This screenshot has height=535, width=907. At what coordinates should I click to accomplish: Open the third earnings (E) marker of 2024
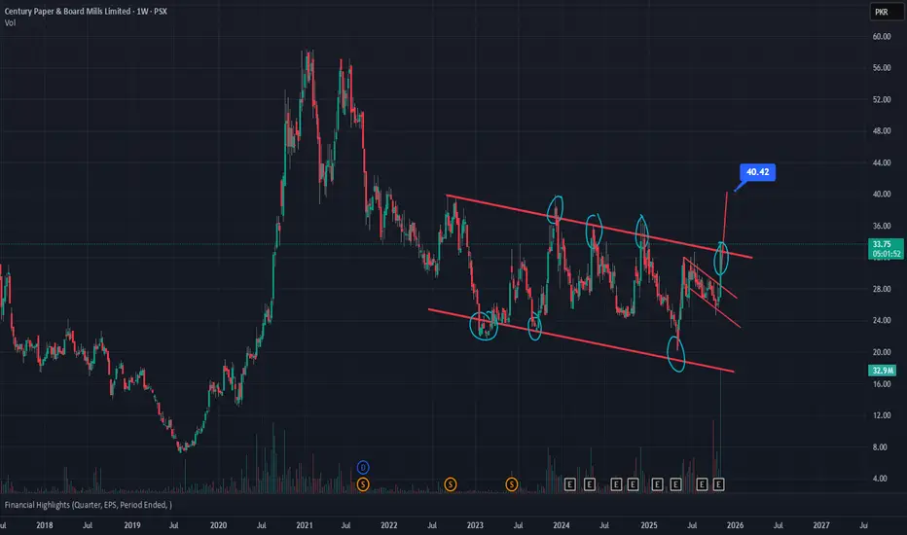click(616, 484)
